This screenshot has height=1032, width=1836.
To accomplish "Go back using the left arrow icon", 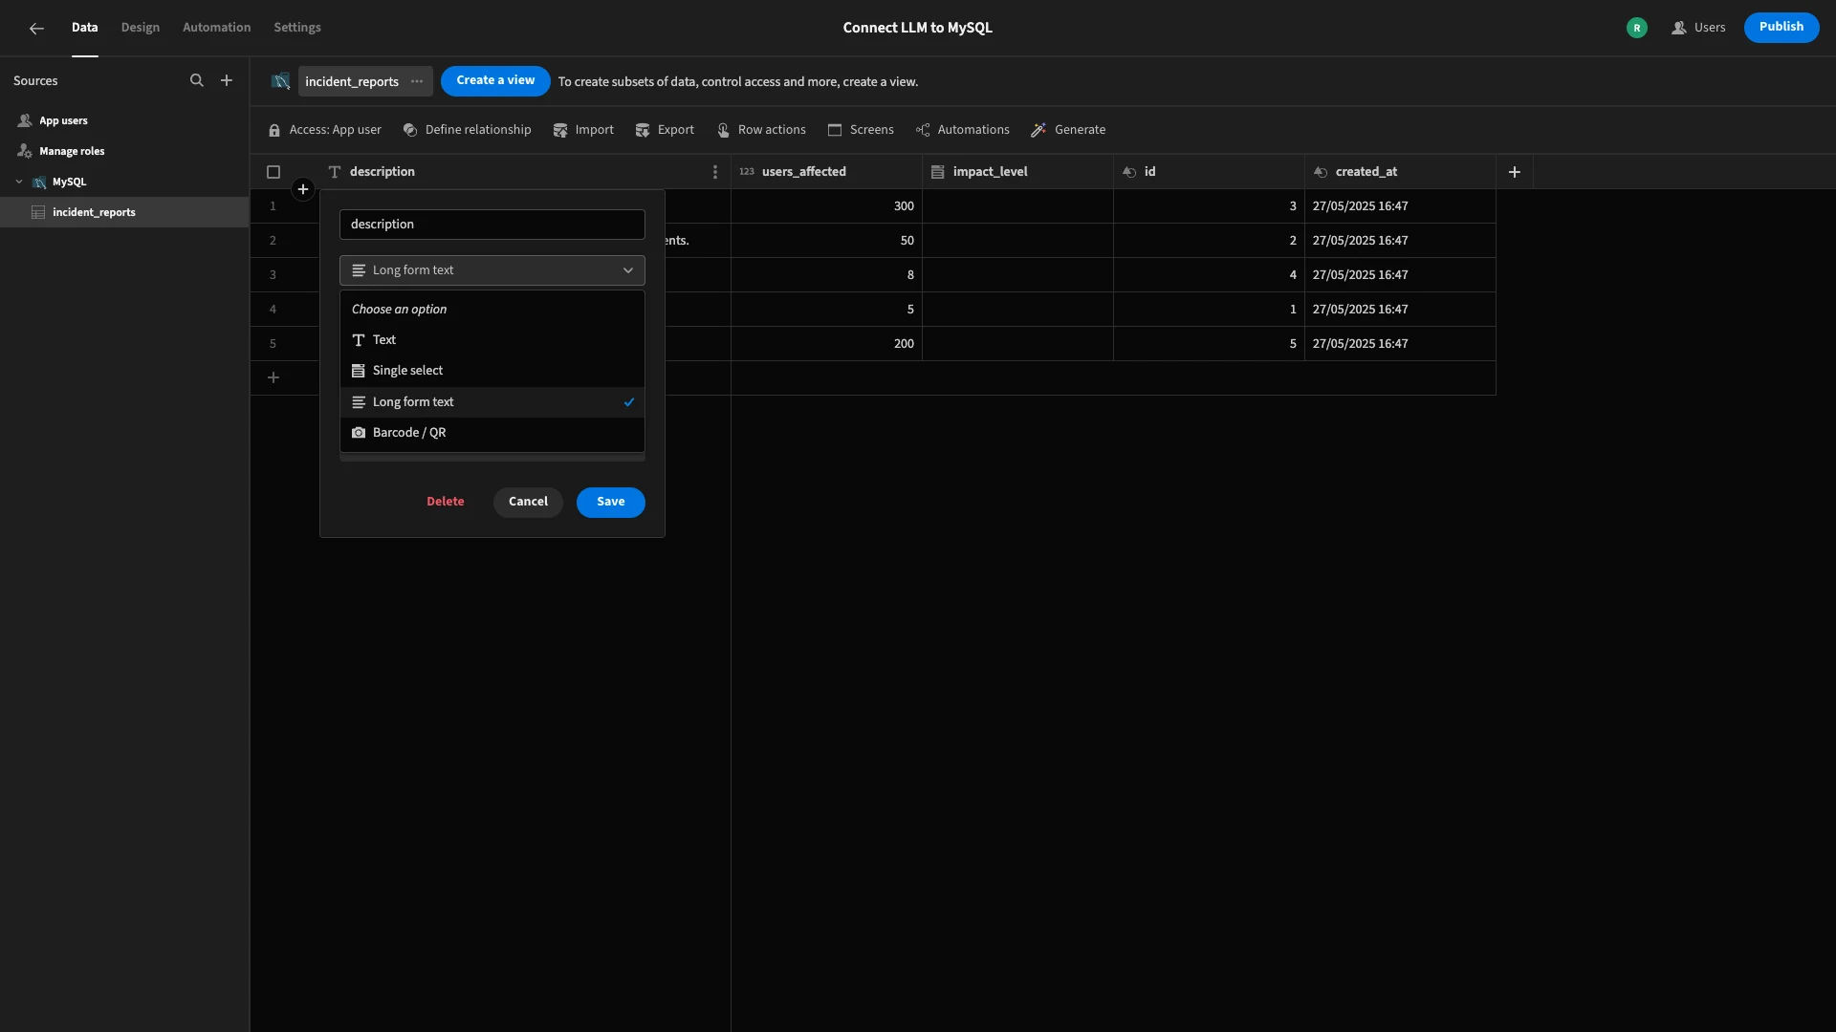I will [x=36, y=29].
